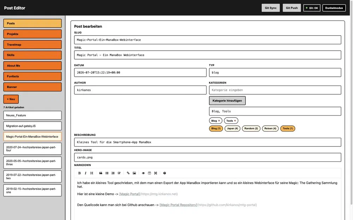The image size is (353, 220).
Task: Open the Migration-auf-gatsbyJS article
Action: pyautogui.click(x=32, y=126)
